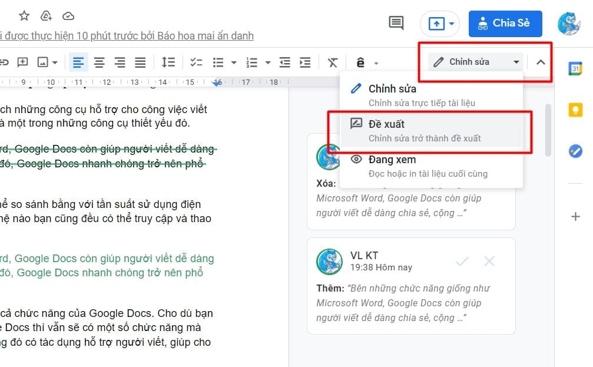Click the input tools ê icon

360,62
